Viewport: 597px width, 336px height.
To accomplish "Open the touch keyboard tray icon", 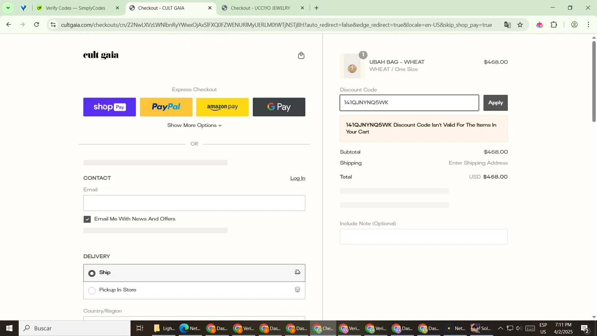I will pyautogui.click(x=530, y=328).
